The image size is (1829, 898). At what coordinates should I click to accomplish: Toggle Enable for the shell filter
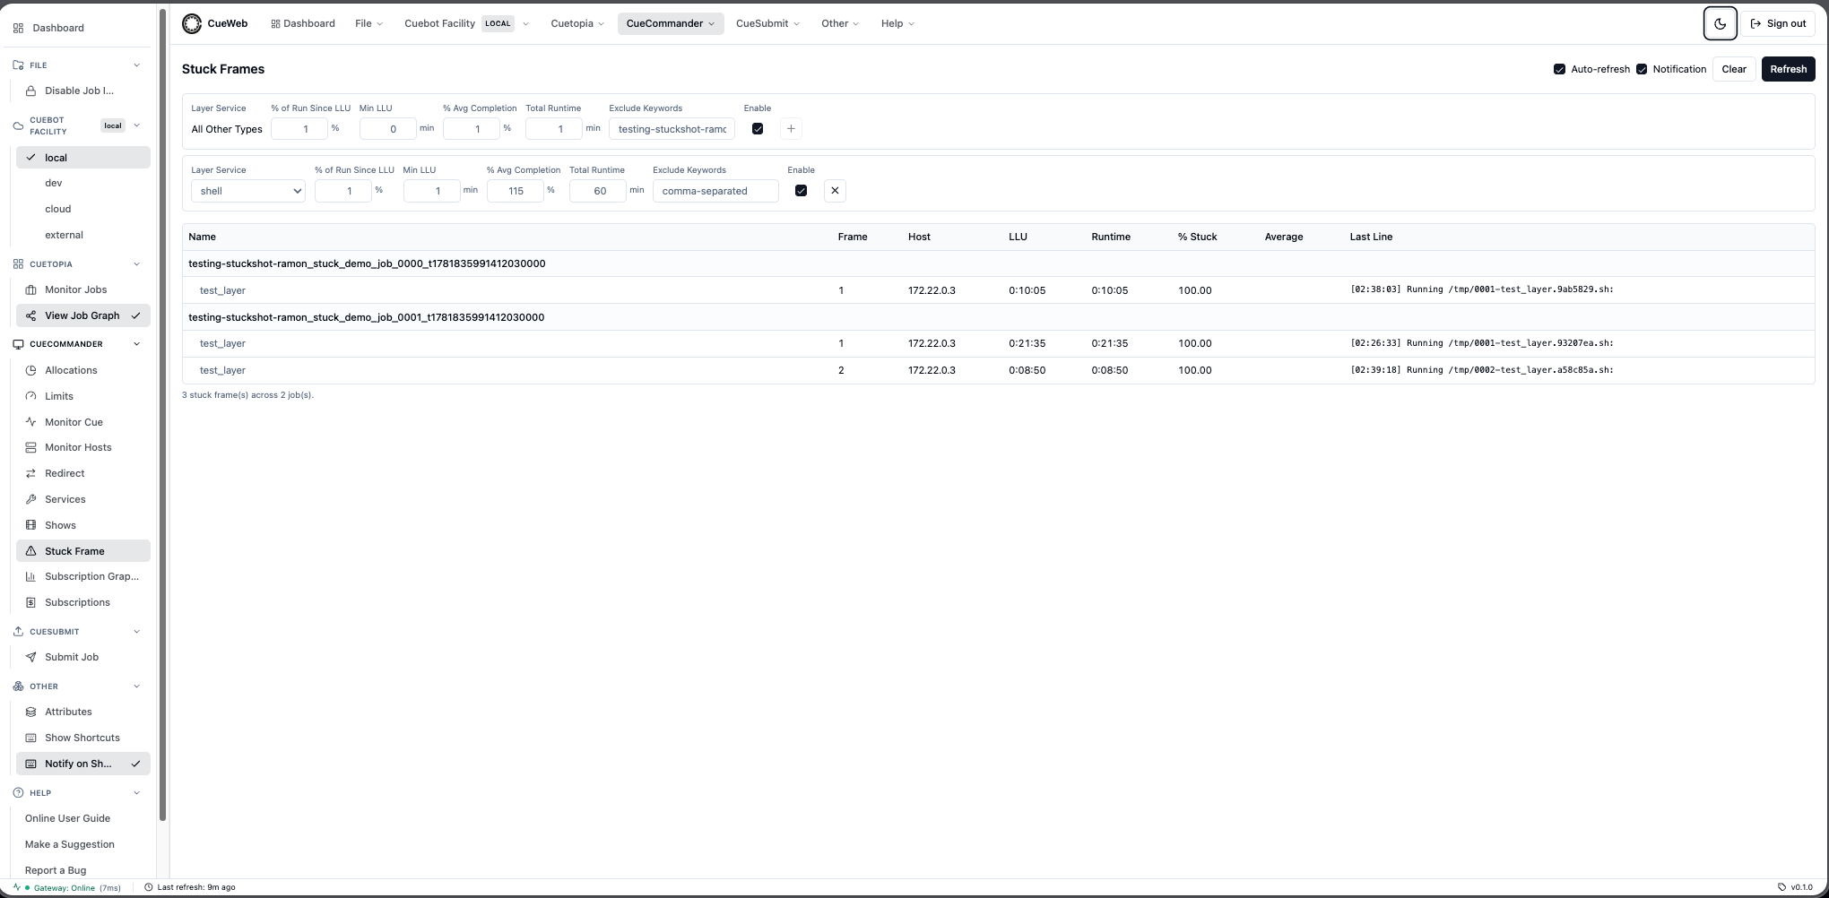point(802,191)
